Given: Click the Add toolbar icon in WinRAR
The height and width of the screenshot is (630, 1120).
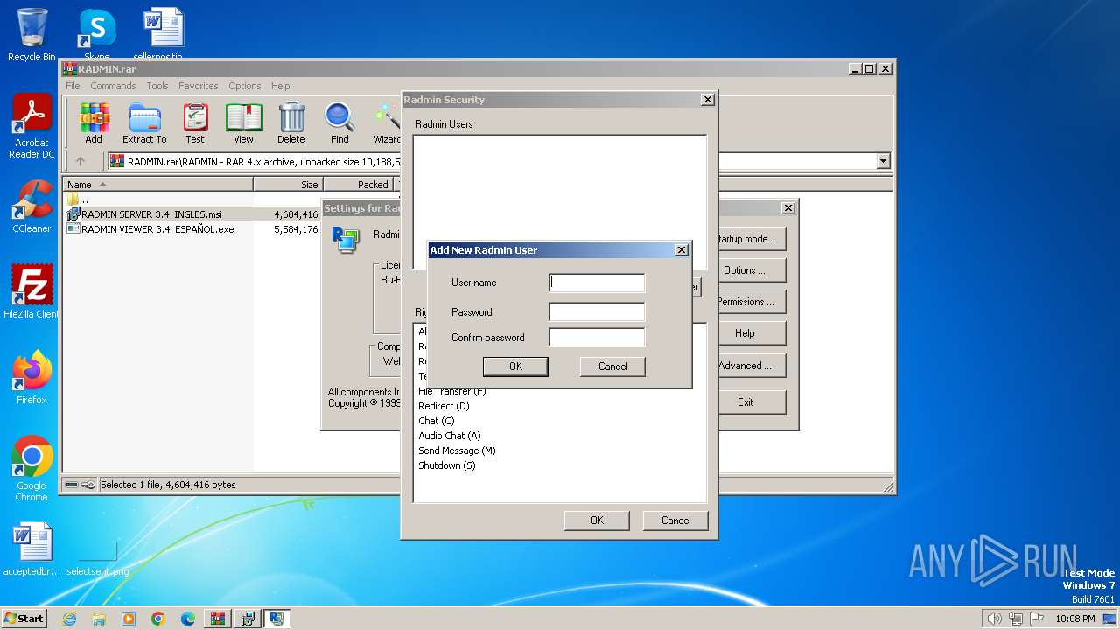Looking at the screenshot, I should coord(94,123).
